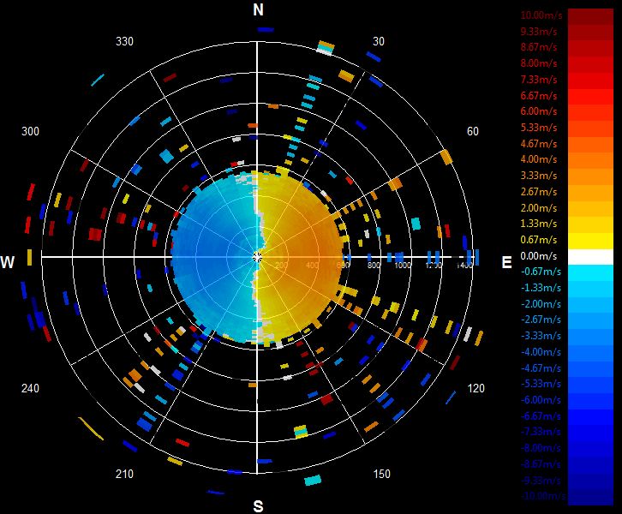
Task: Select the 330 degree azimuth label
Action: [x=124, y=41]
